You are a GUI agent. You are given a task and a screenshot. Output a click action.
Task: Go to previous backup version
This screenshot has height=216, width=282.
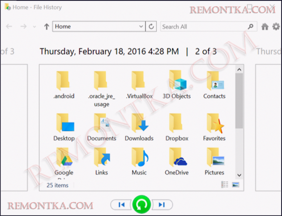(x=121, y=205)
